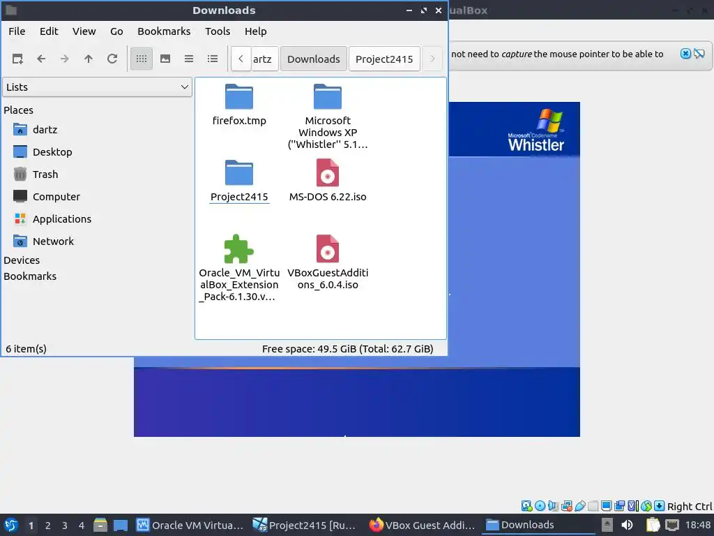Open the Go menu
Screen dimensions: 714x536
click(116, 31)
